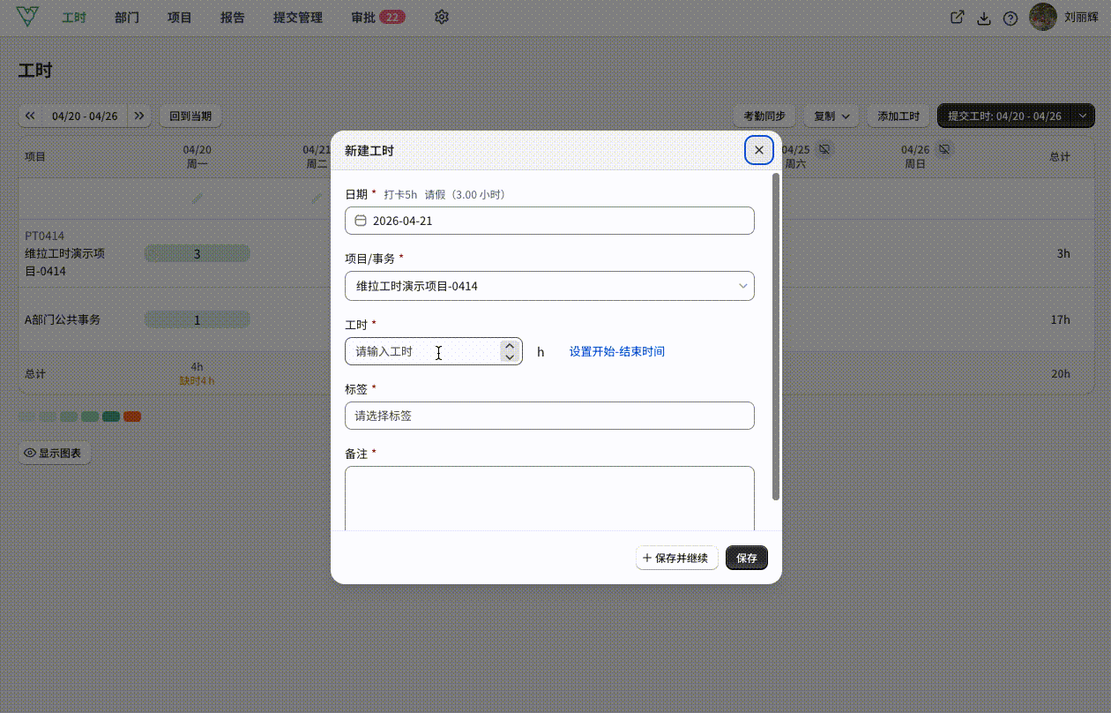Go to next week with double-right arrow
Screen dimensions: 1111x713
139,116
